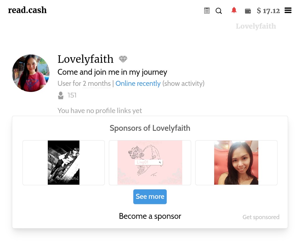Screen dimensions: 300x241
Task: Open the hamburger menu
Action: pos(288,10)
